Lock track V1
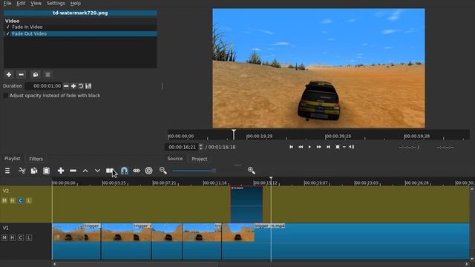The height and width of the screenshot is (267, 475). point(29,237)
